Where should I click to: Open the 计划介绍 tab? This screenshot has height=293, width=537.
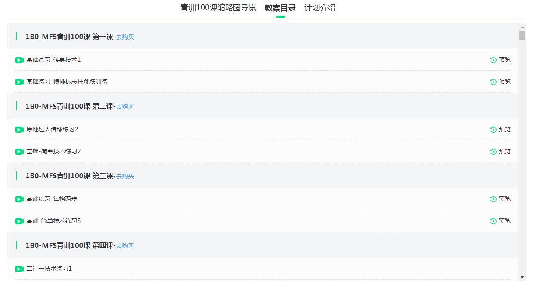click(x=320, y=8)
